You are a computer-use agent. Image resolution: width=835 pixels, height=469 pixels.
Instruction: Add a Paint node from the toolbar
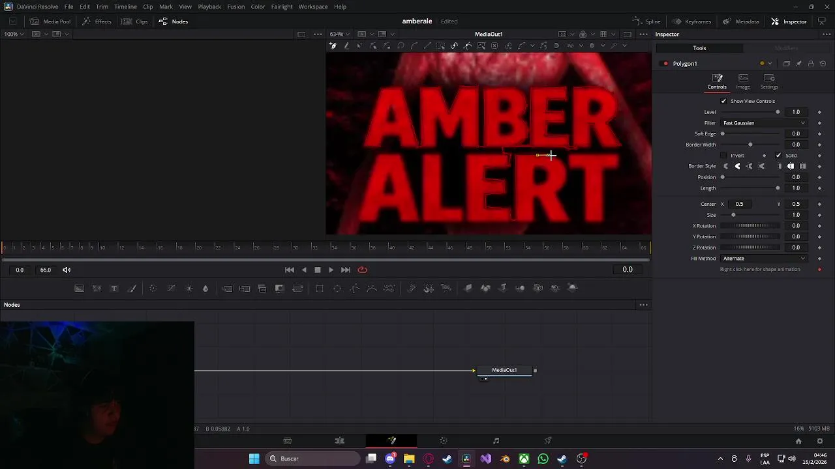(x=132, y=288)
